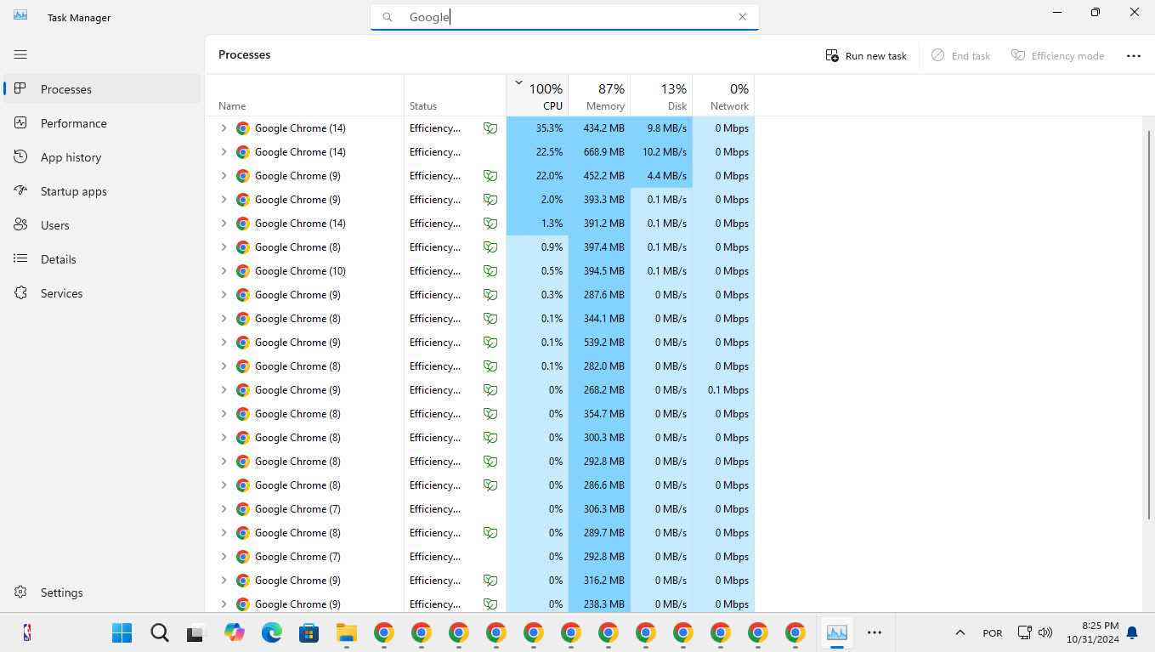Screen dimensions: 1155x652
Task: Expand the Chrome group using 434.2 MB
Action: point(224,128)
